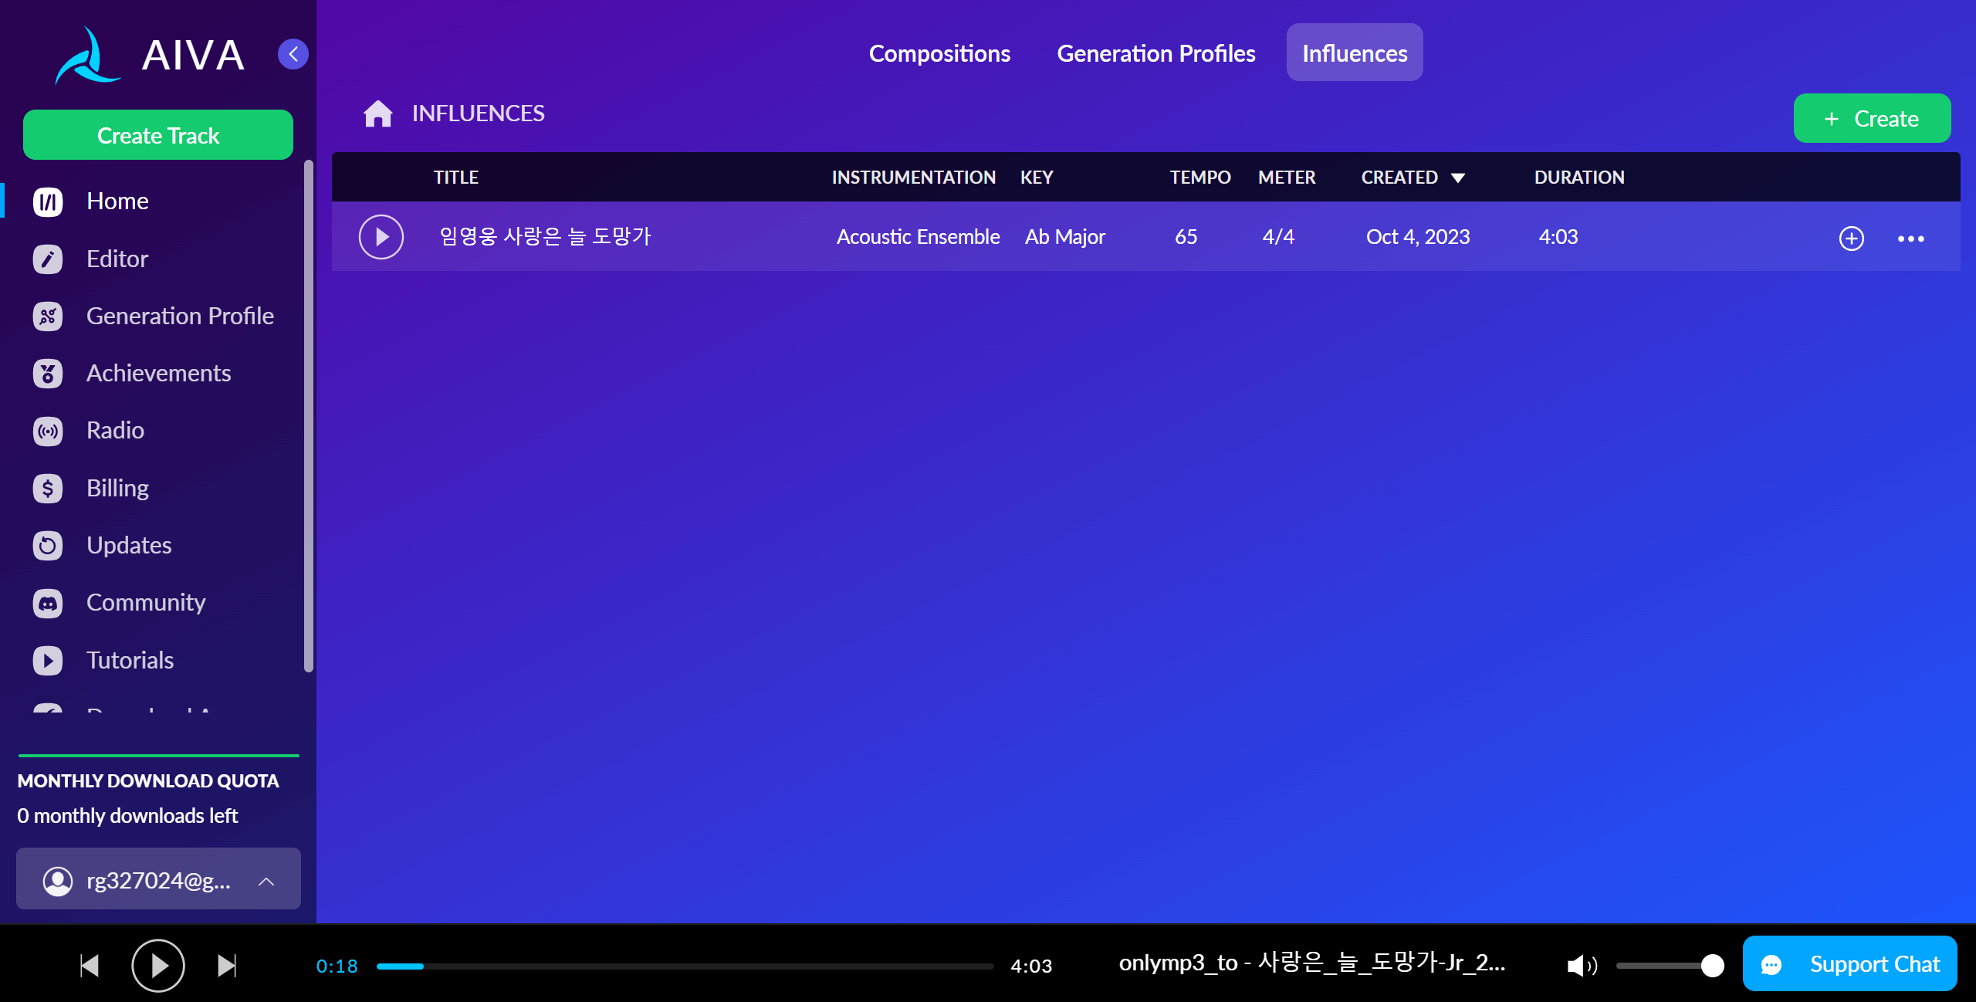The image size is (1976, 1002).
Task: Skip to next track
Action: (x=227, y=965)
